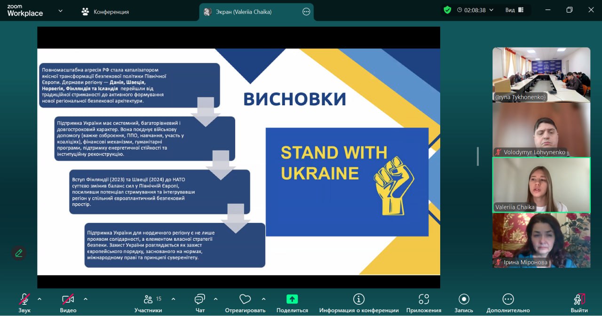Image resolution: width=602 pixels, height=316 pixels.
Task: Expand audio options arrow beside Звук
Action: (x=40, y=299)
